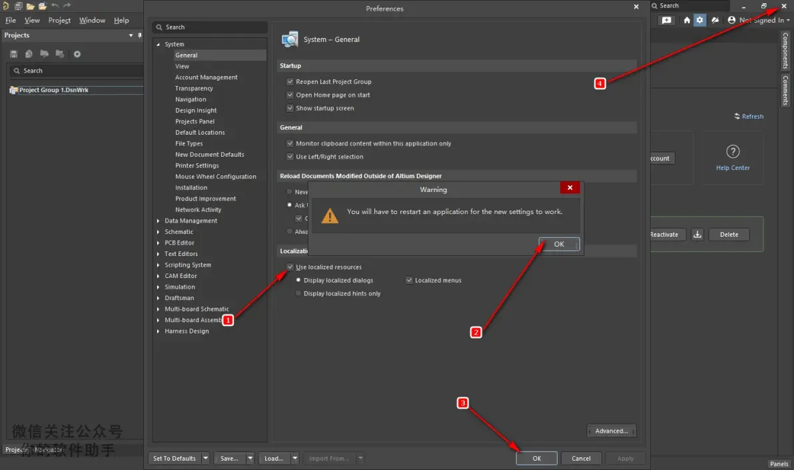Close the Preferences window
This screenshot has width=794, height=470.
tap(636, 7)
